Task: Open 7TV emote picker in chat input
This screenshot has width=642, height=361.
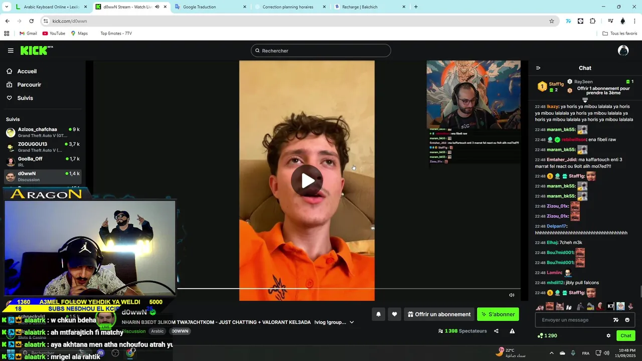Action: (616, 320)
